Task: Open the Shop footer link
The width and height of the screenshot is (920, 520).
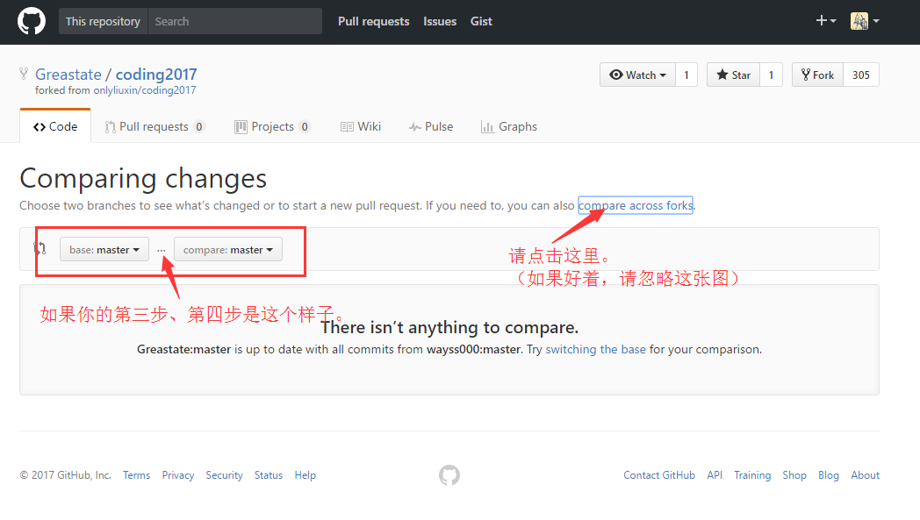Action: [x=794, y=475]
